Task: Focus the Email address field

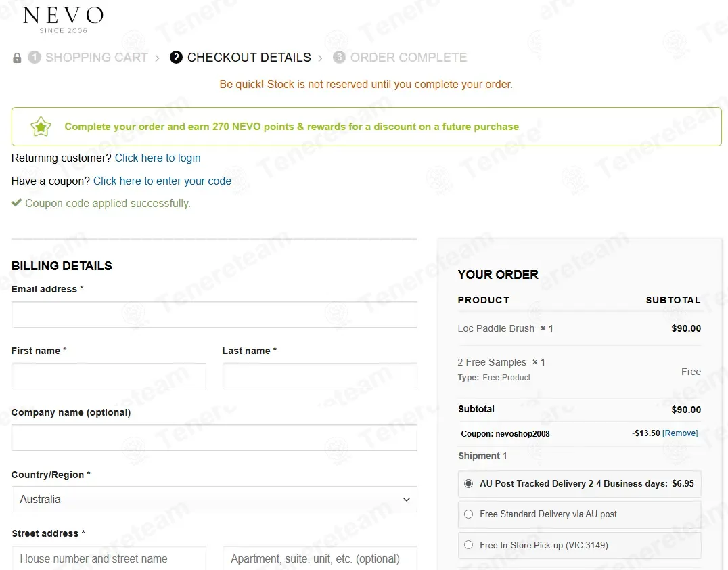Action: pyautogui.click(x=214, y=315)
